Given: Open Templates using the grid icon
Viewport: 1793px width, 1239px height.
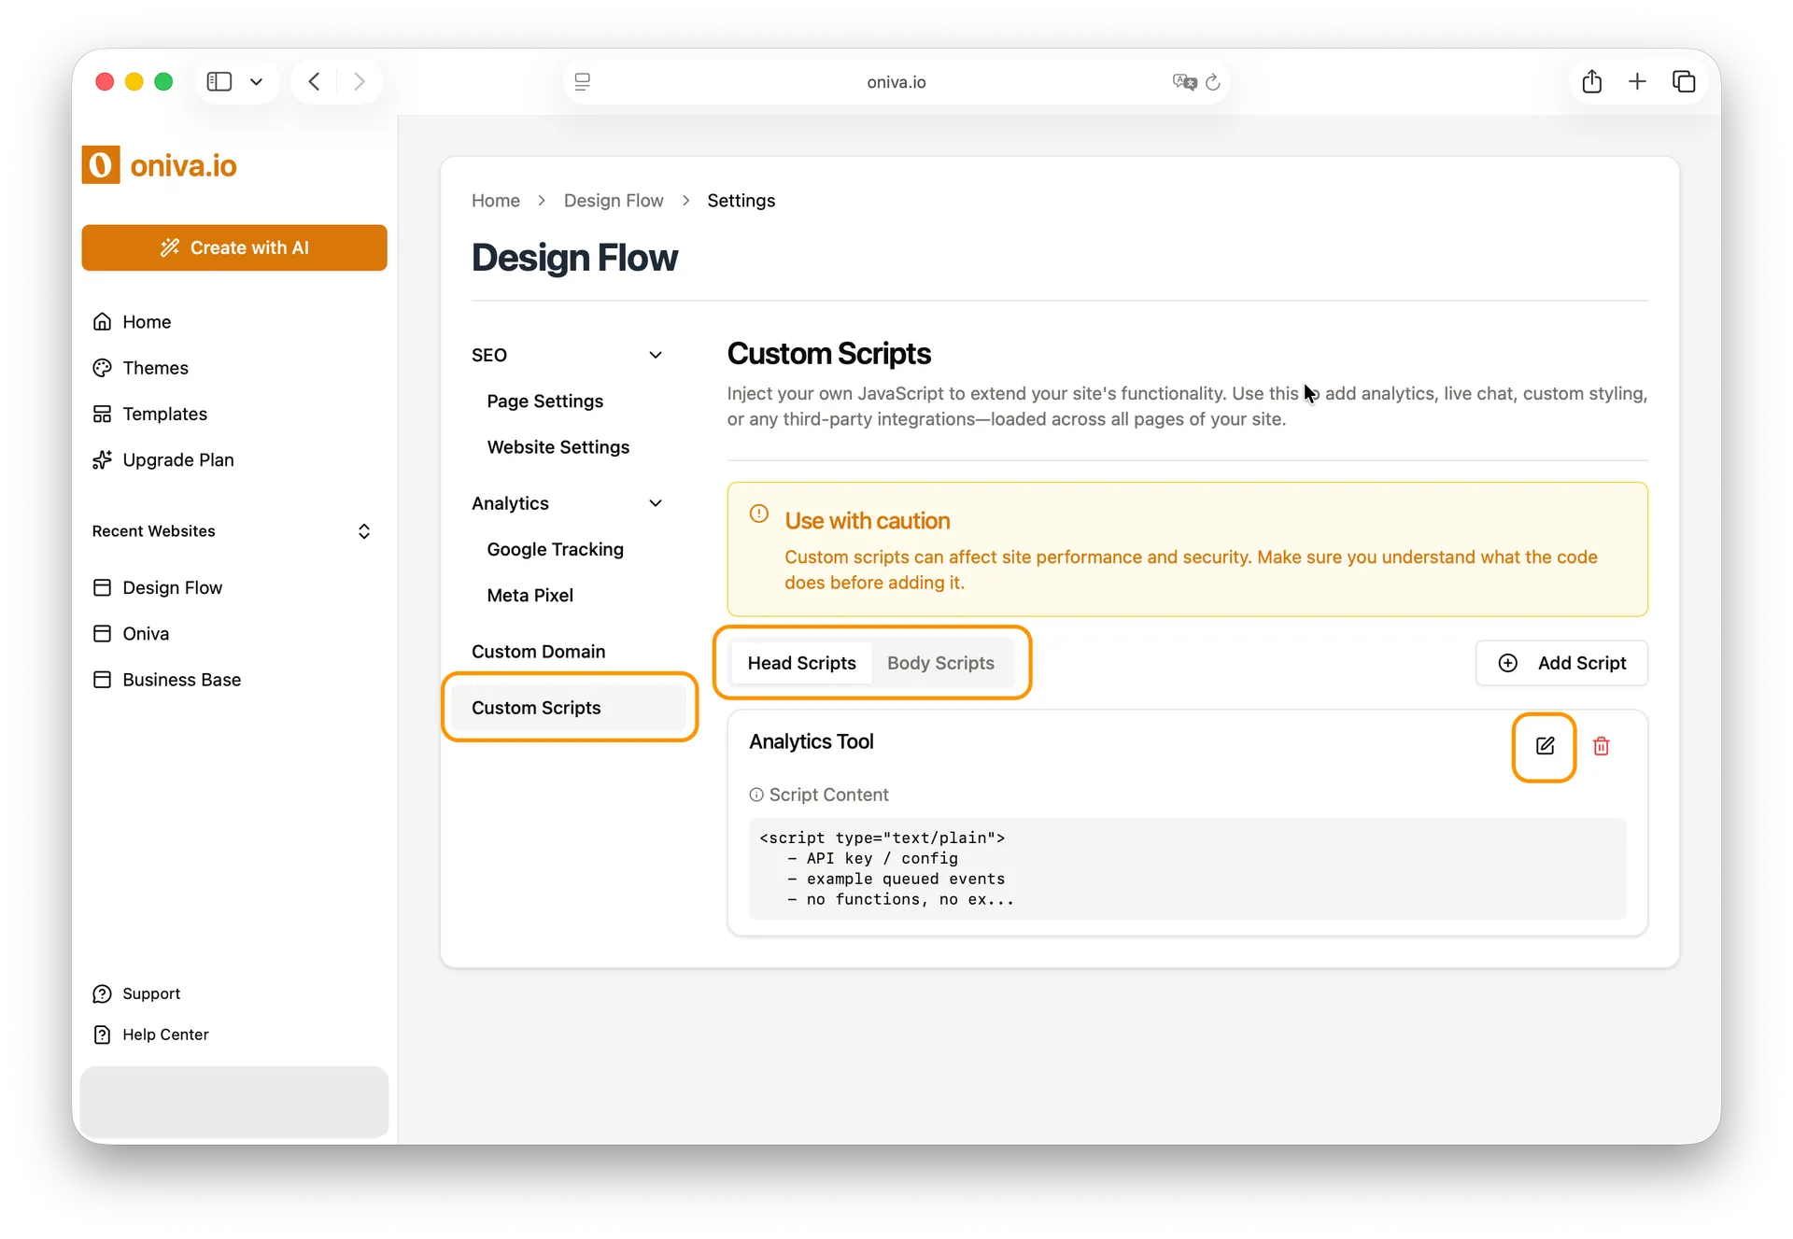Looking at the screenshot, I should pos(103,414).
